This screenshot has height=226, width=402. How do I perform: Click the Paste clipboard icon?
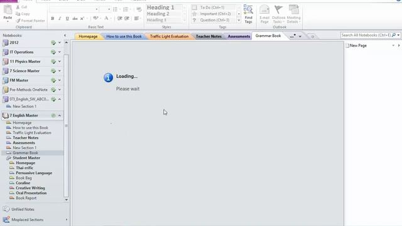point(8,10)
